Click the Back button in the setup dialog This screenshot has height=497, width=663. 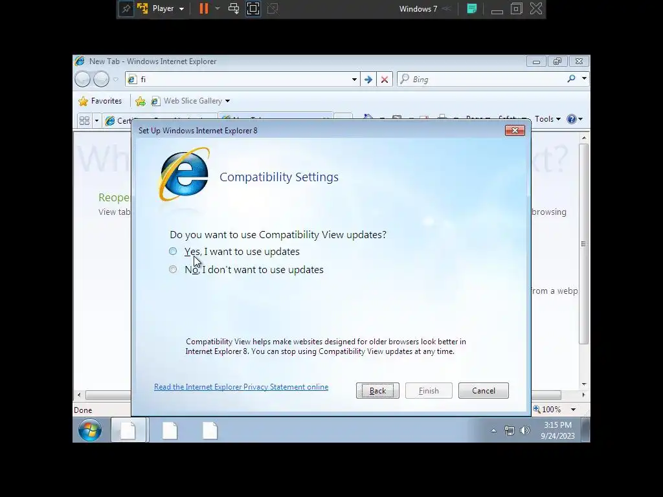pos(377,390)
